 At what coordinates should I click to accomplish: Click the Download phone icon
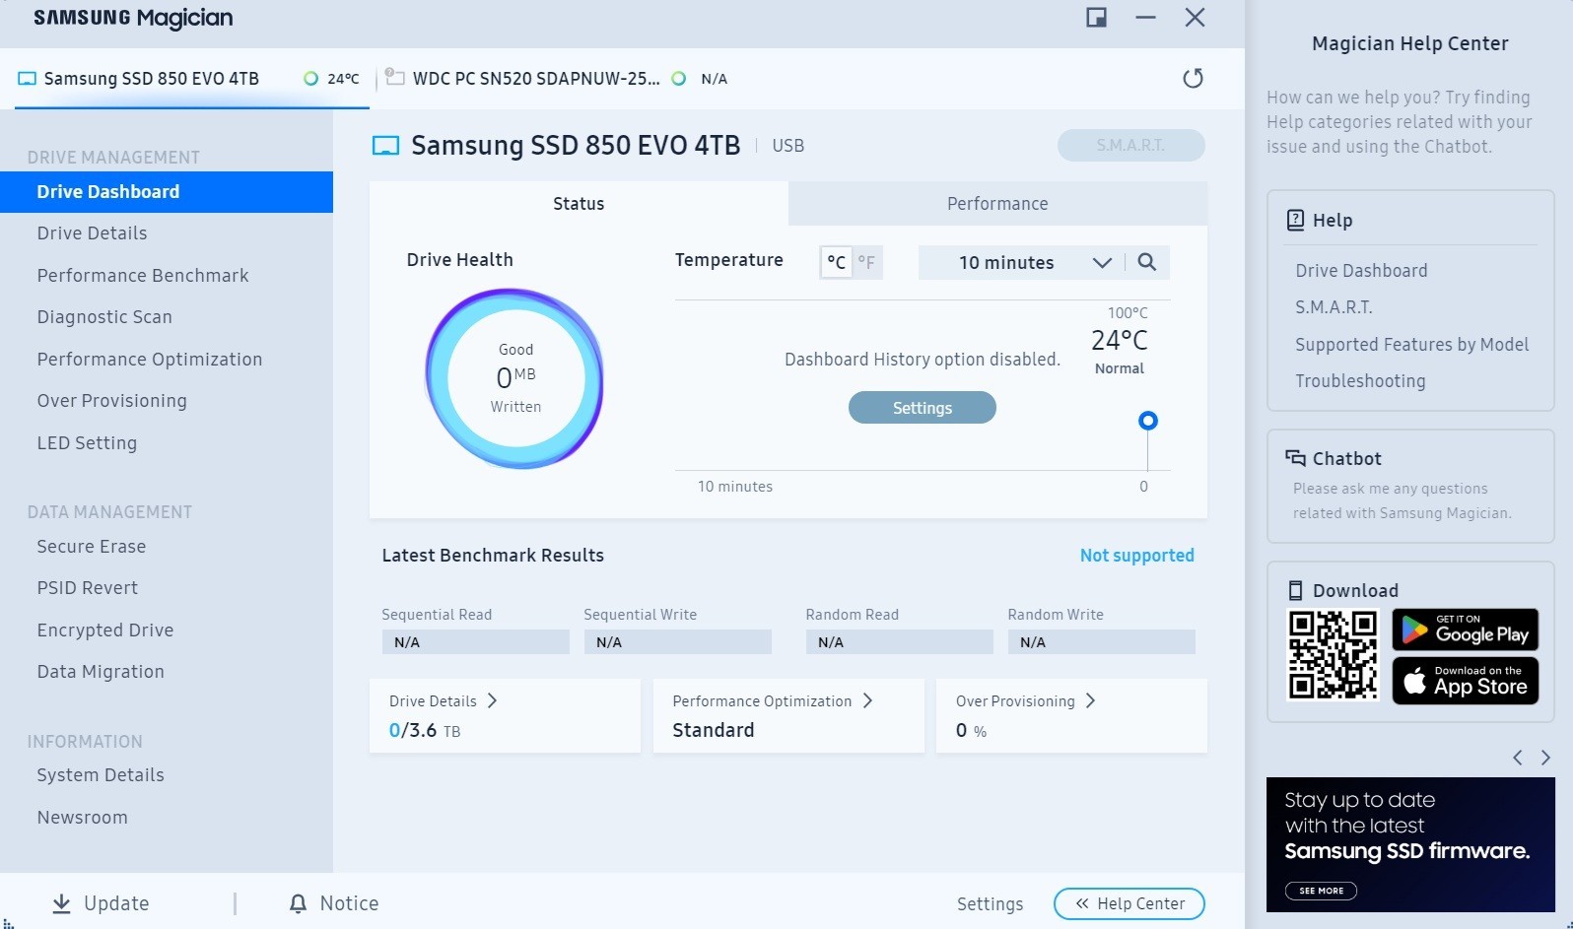tap(1295, 590)
